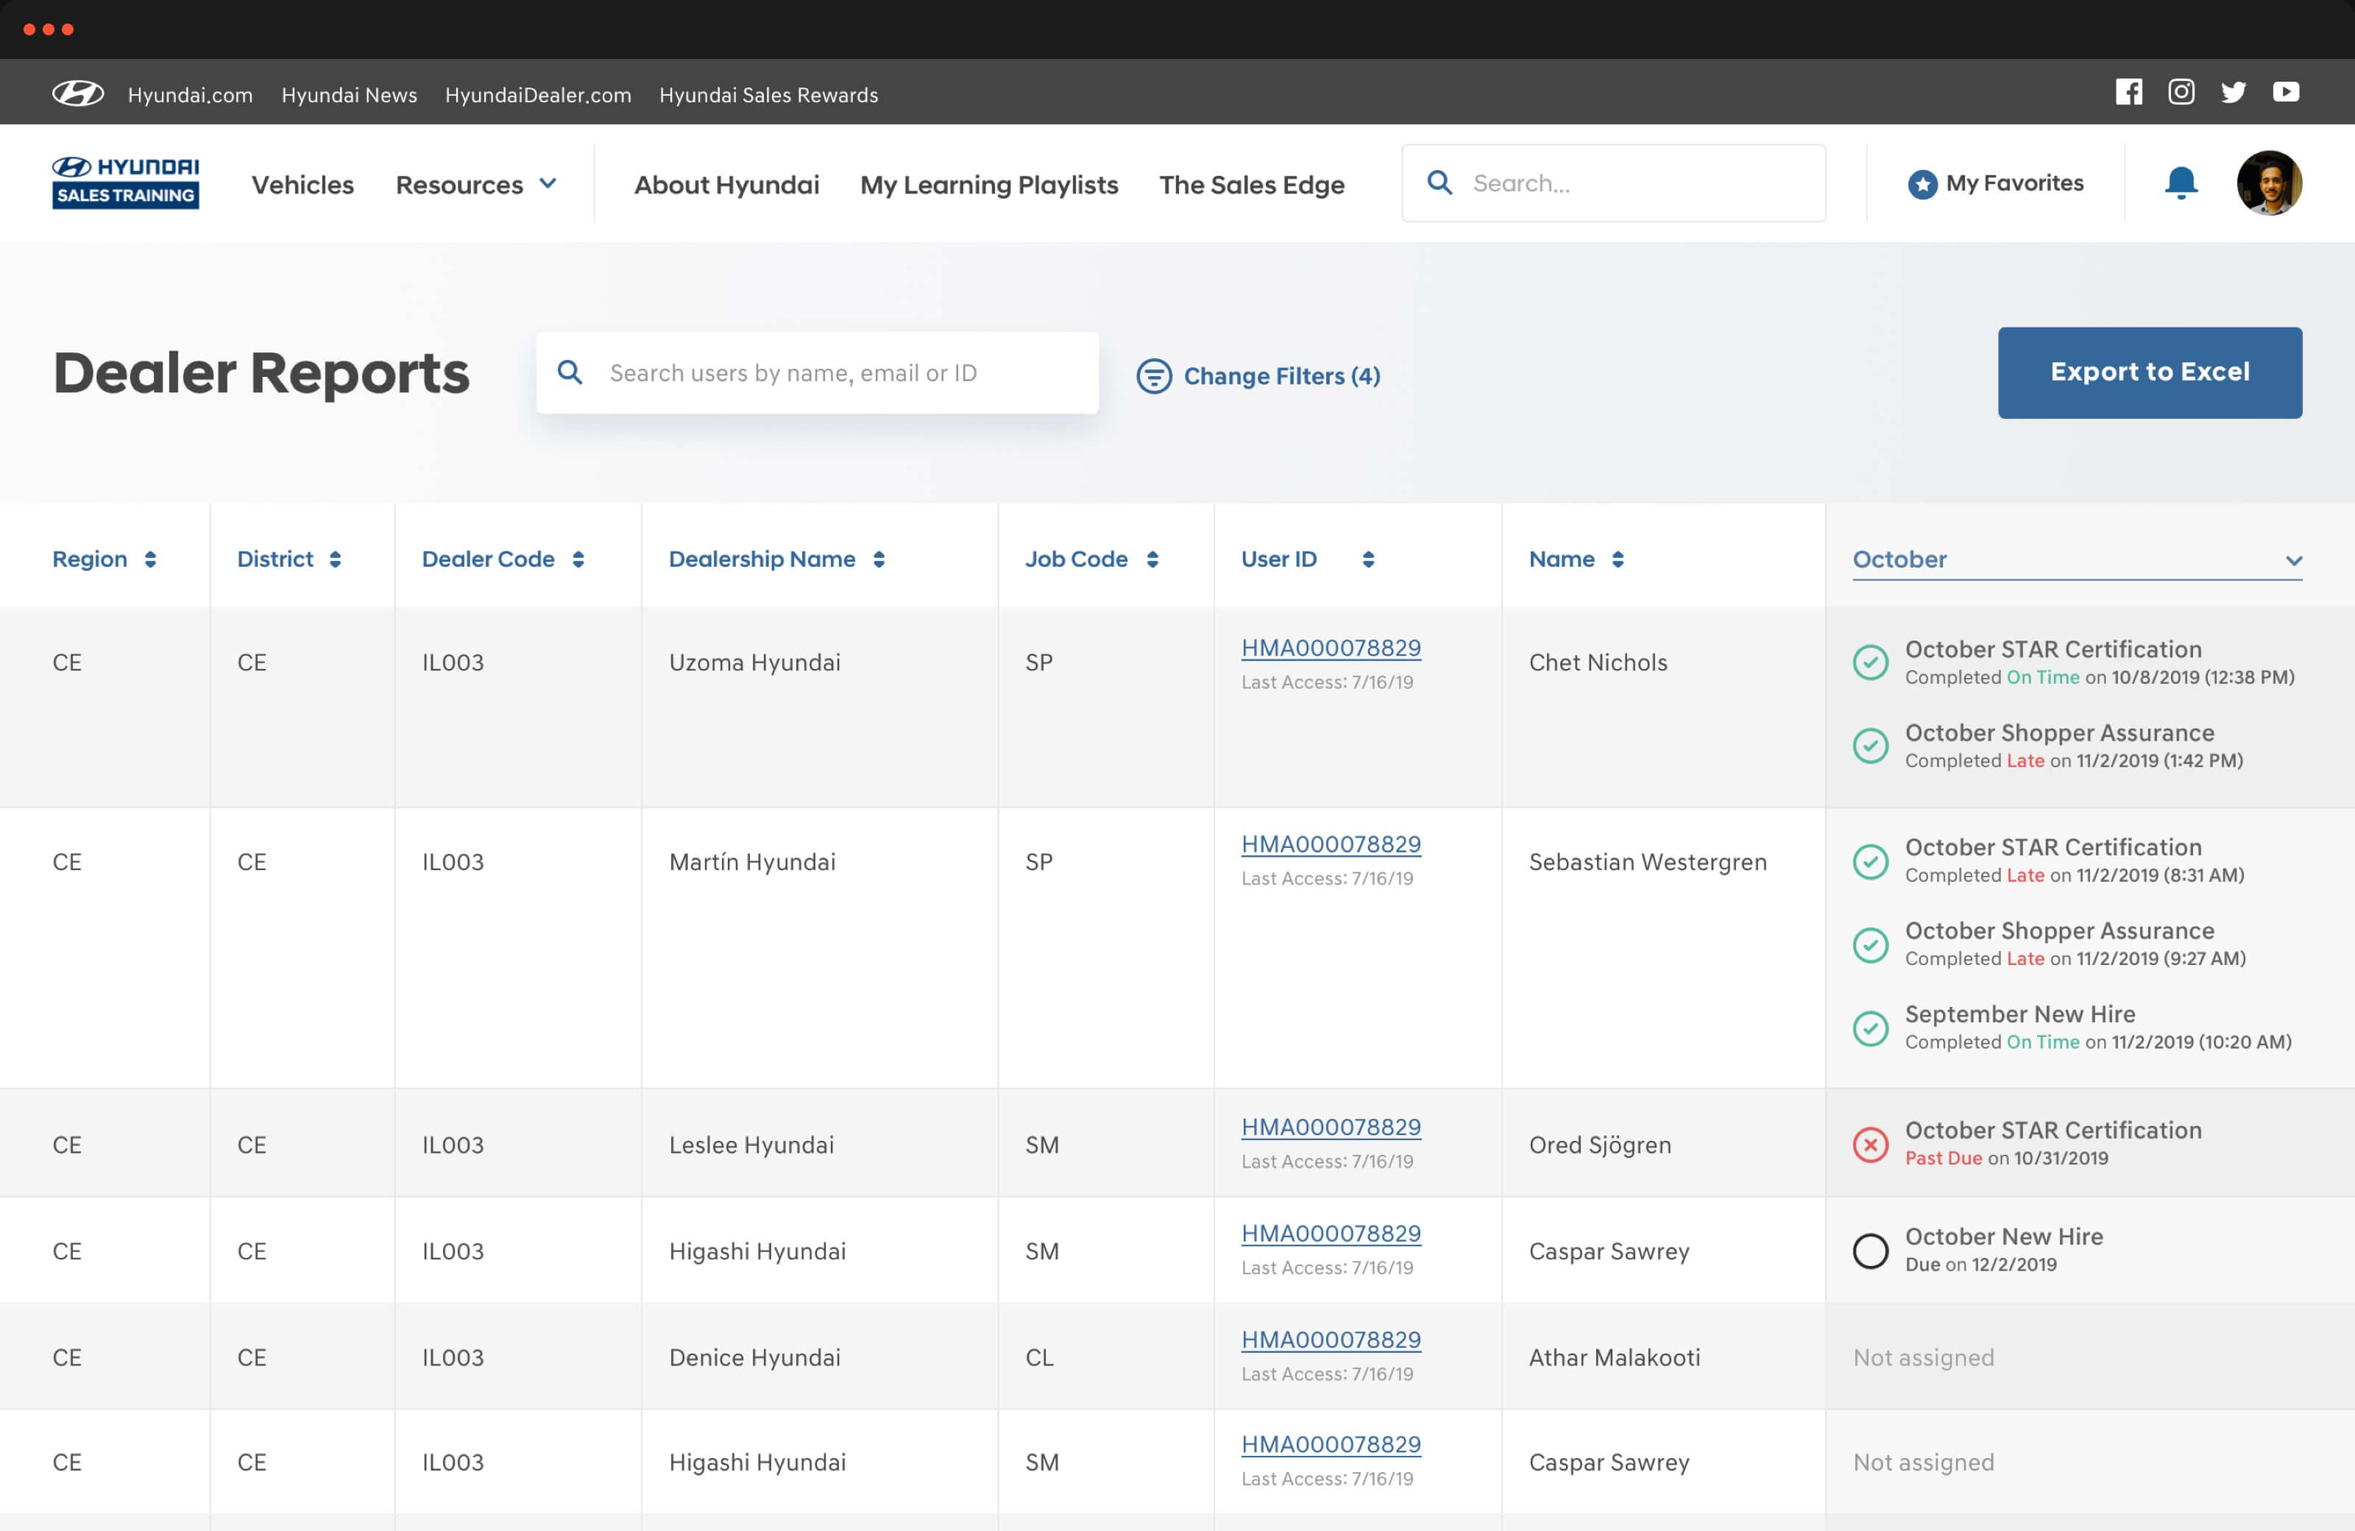The width and height of the screenshot is (2355, 1531).
Task: Expand the Resources dropdown
Action: 477,184
